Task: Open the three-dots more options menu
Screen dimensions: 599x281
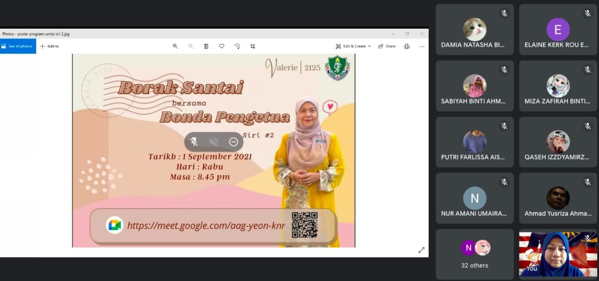Action: (422, 46)
